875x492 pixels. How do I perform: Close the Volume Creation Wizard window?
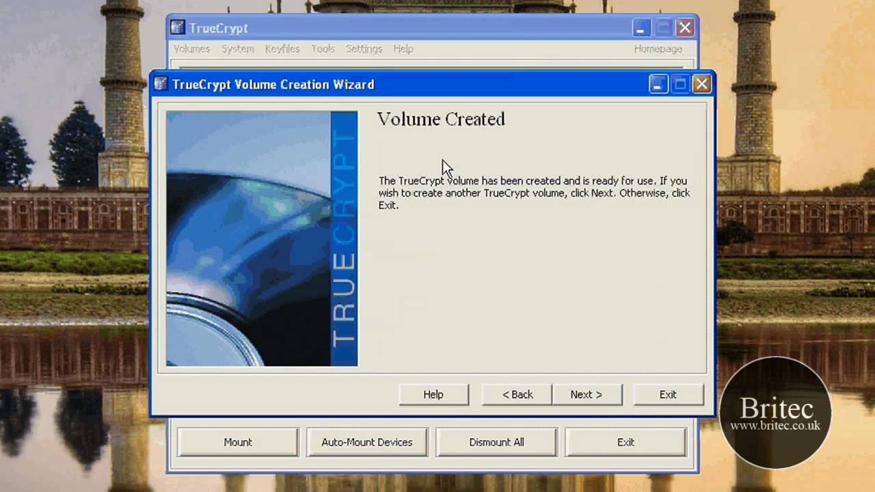pyautogui.click(x=701, y=84)
